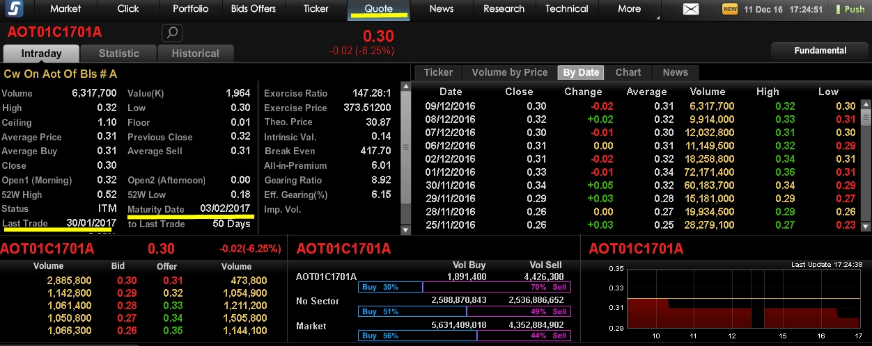This screenshot has height=346, width=872.
Task: Select the Ticker sub-tab in right panel
Action: point(438,72)
